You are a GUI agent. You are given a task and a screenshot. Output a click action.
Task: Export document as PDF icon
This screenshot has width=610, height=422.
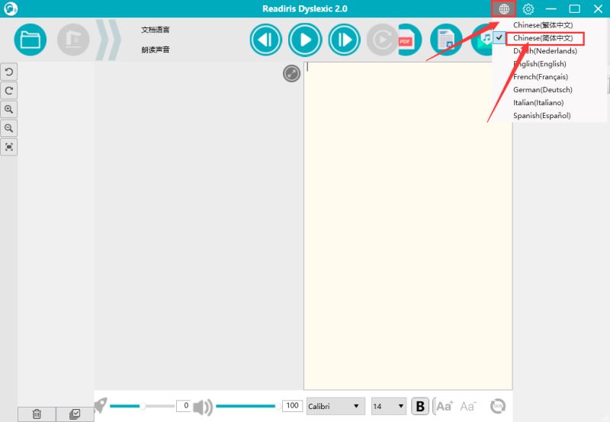click(x=409, y=40)
